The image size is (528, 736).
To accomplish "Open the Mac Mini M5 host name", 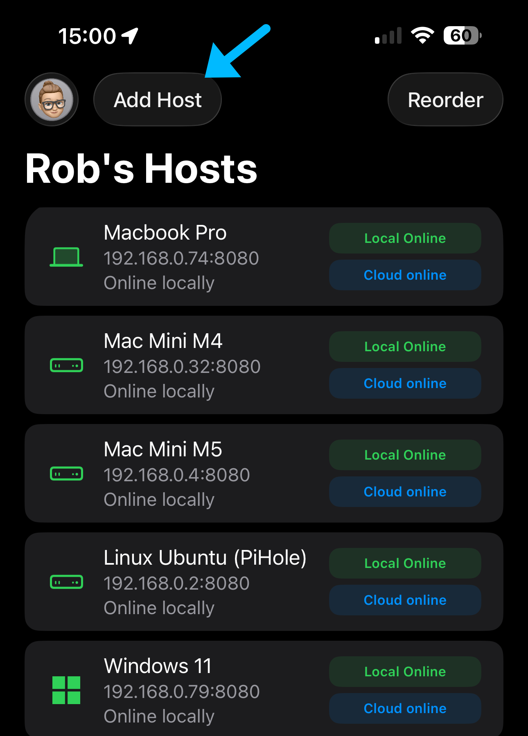I will coord(163,449).
